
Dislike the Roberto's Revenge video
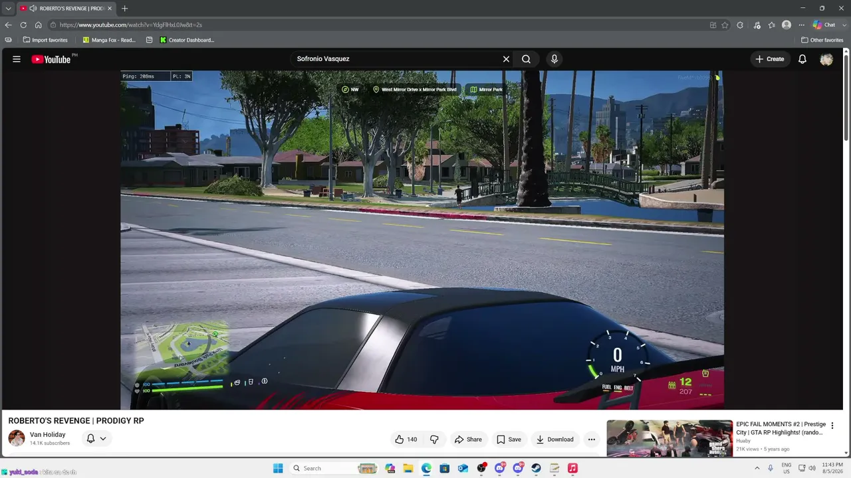(x=434, y=439)
